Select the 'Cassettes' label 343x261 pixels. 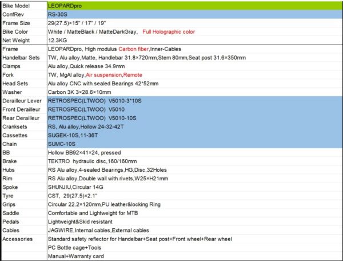15,135
